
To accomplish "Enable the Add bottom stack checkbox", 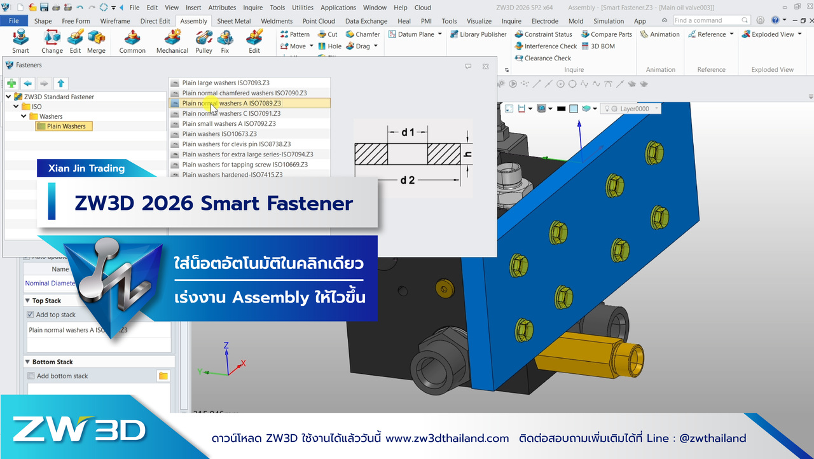I will point(31,376).
